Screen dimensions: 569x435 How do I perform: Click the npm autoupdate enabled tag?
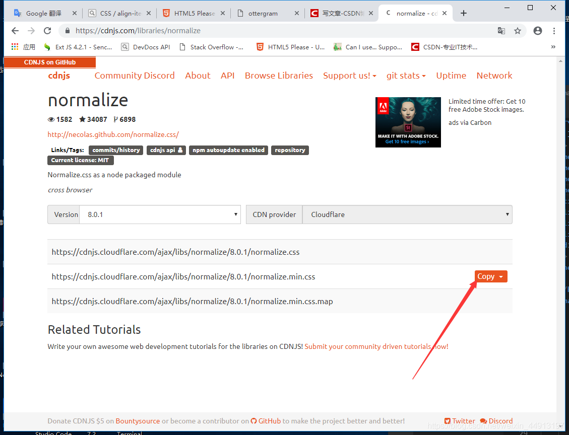click(x=229, y=150)
